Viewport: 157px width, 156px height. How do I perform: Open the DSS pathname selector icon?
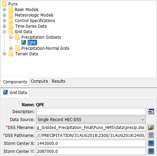[x=151, y=135]
